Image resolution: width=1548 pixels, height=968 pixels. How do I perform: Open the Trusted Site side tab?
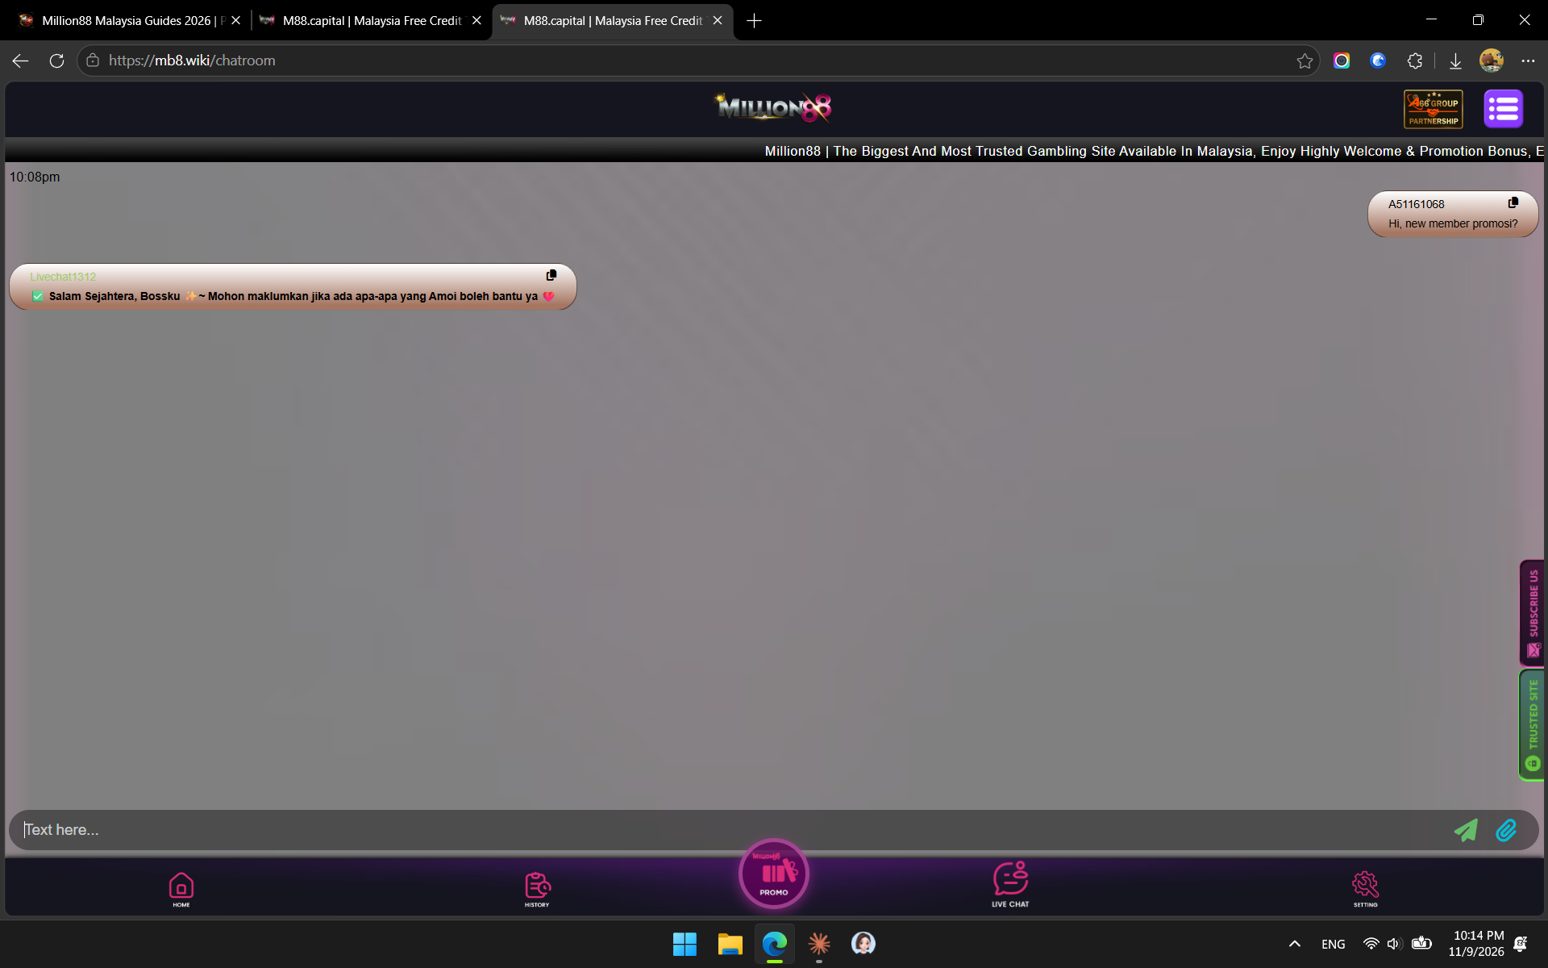tap(1533, 725)
